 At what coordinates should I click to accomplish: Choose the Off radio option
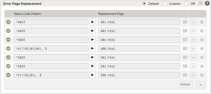[186, 4]
